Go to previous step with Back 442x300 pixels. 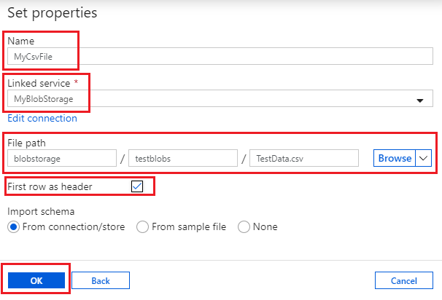(x=100, y=280)
